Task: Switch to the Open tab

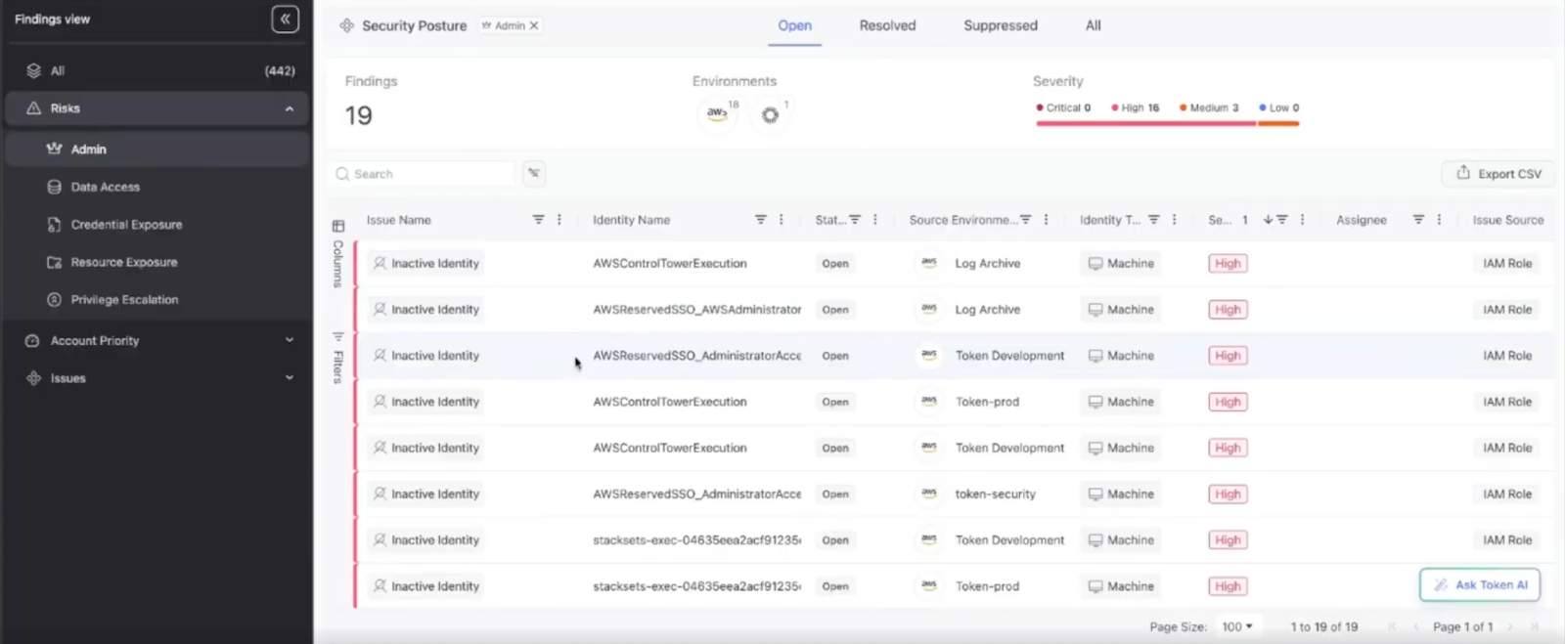Action: click(x=794, y=25)
